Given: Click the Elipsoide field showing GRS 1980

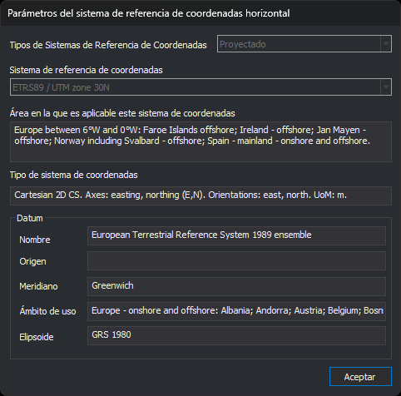Looking at the screenshot, I should (x=236, y=335).
